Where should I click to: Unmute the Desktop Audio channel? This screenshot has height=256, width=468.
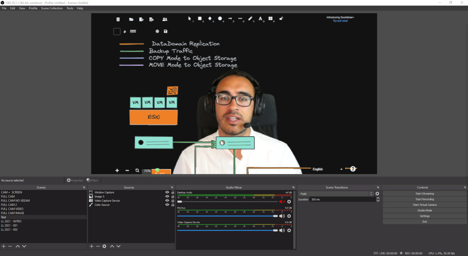[x=282, y=202]
